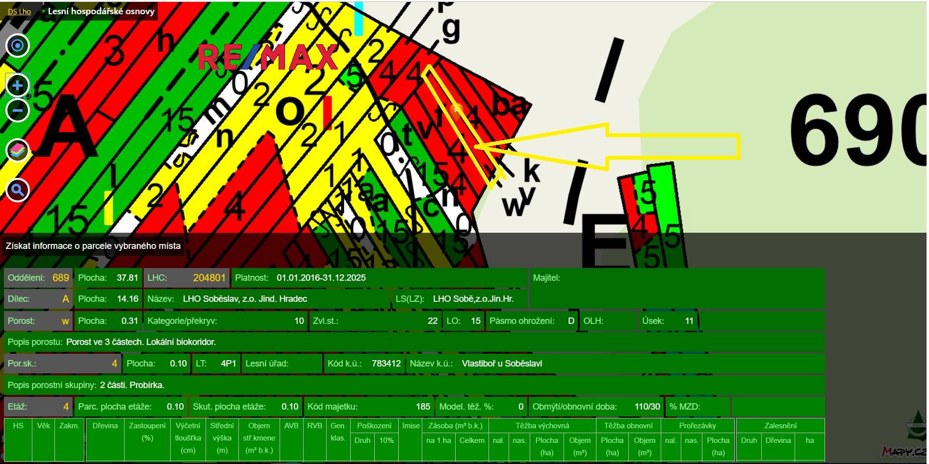Zoom in with the plus button
The width and height of the screenshot is (929, 464).
[x=18, y=86]
